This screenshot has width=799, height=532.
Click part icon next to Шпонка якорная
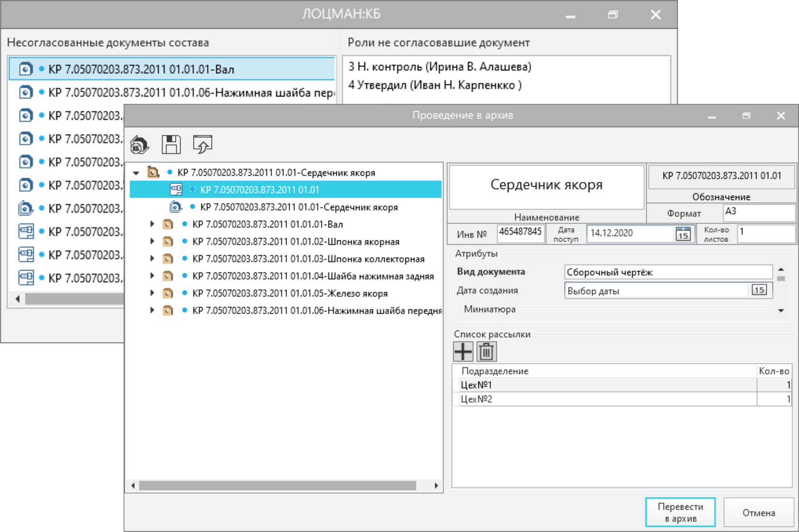(x=168, y=242)
